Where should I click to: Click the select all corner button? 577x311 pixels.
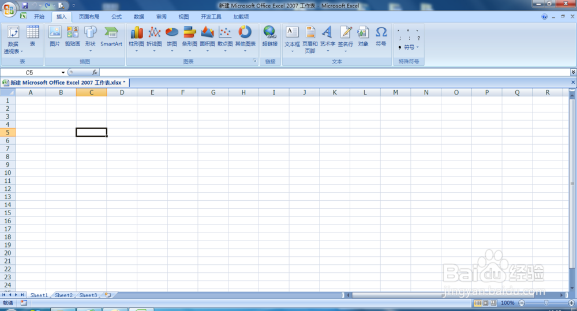[x=8, y=92]
